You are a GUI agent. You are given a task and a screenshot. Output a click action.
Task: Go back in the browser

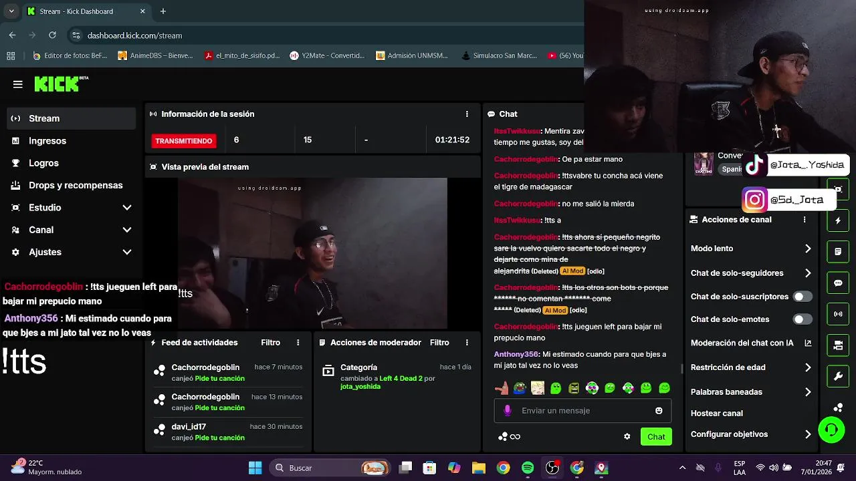pos(12,35)
